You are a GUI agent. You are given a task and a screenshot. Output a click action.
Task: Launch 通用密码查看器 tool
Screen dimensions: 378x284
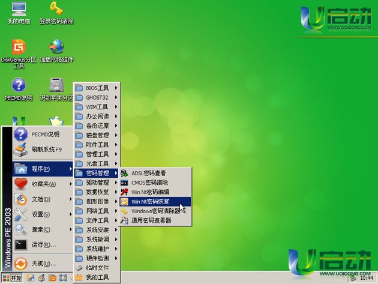point(155,220)
